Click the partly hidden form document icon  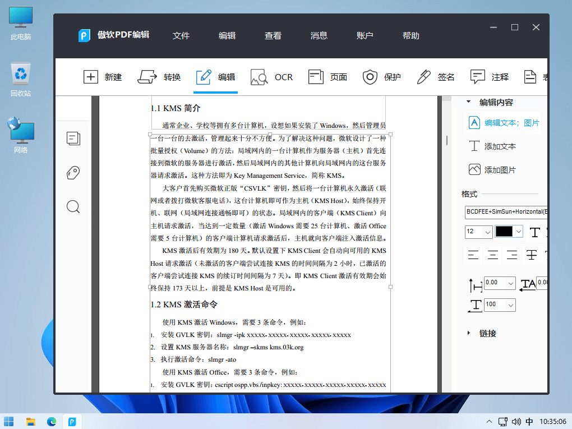[x=530, y=77]
